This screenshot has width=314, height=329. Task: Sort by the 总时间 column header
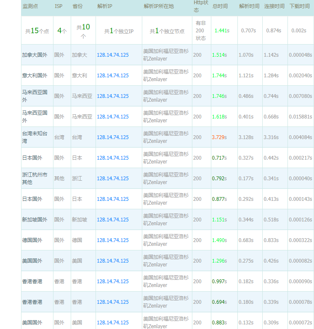(220, 7)
